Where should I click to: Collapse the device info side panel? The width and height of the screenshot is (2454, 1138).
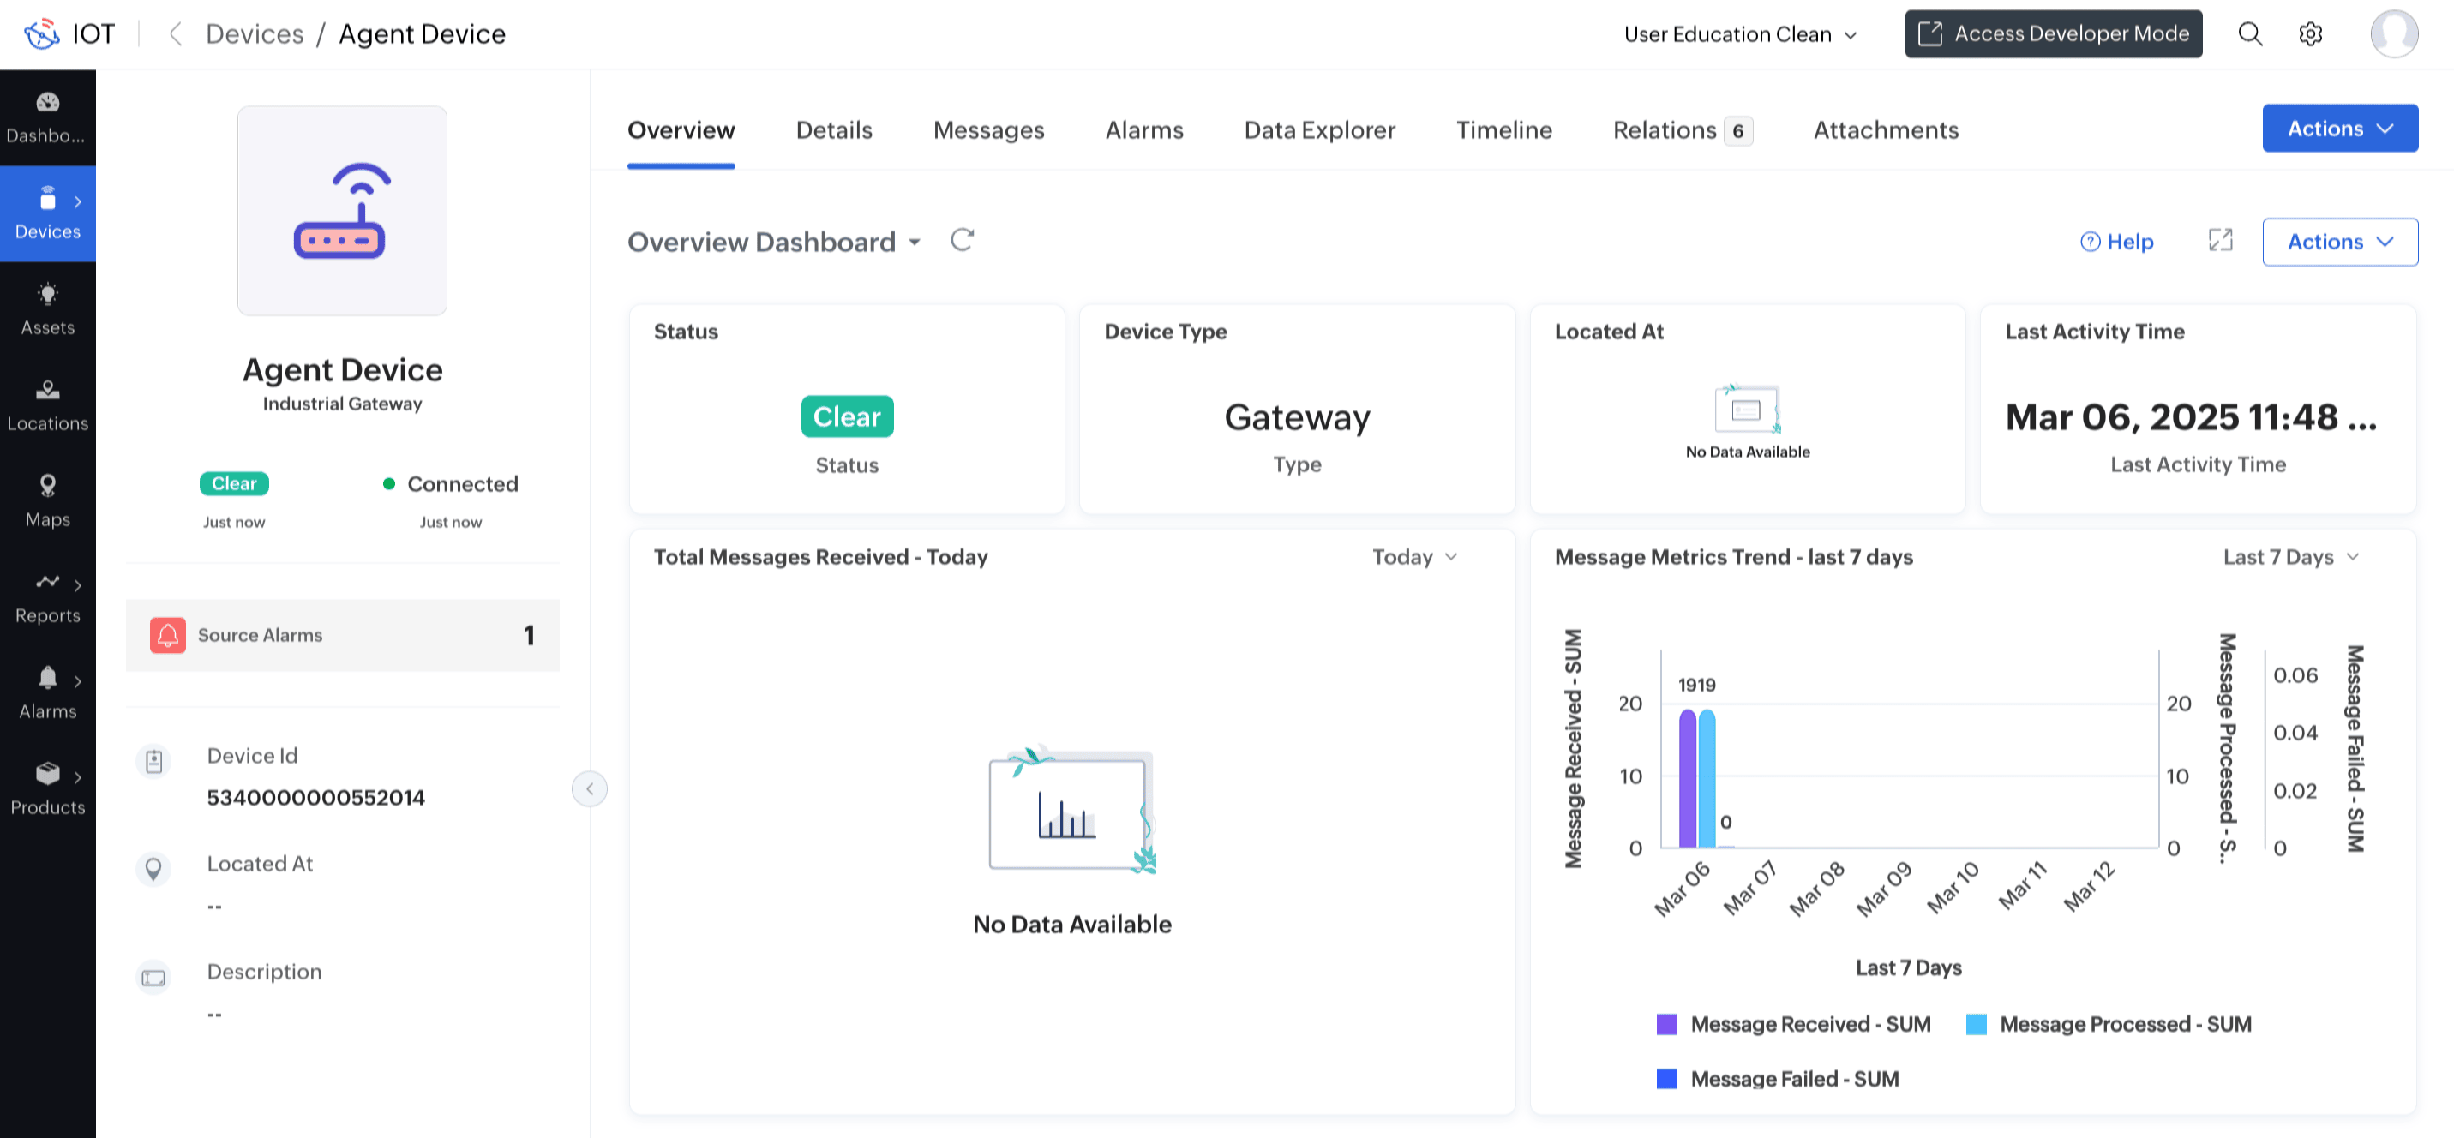point(589,788)
